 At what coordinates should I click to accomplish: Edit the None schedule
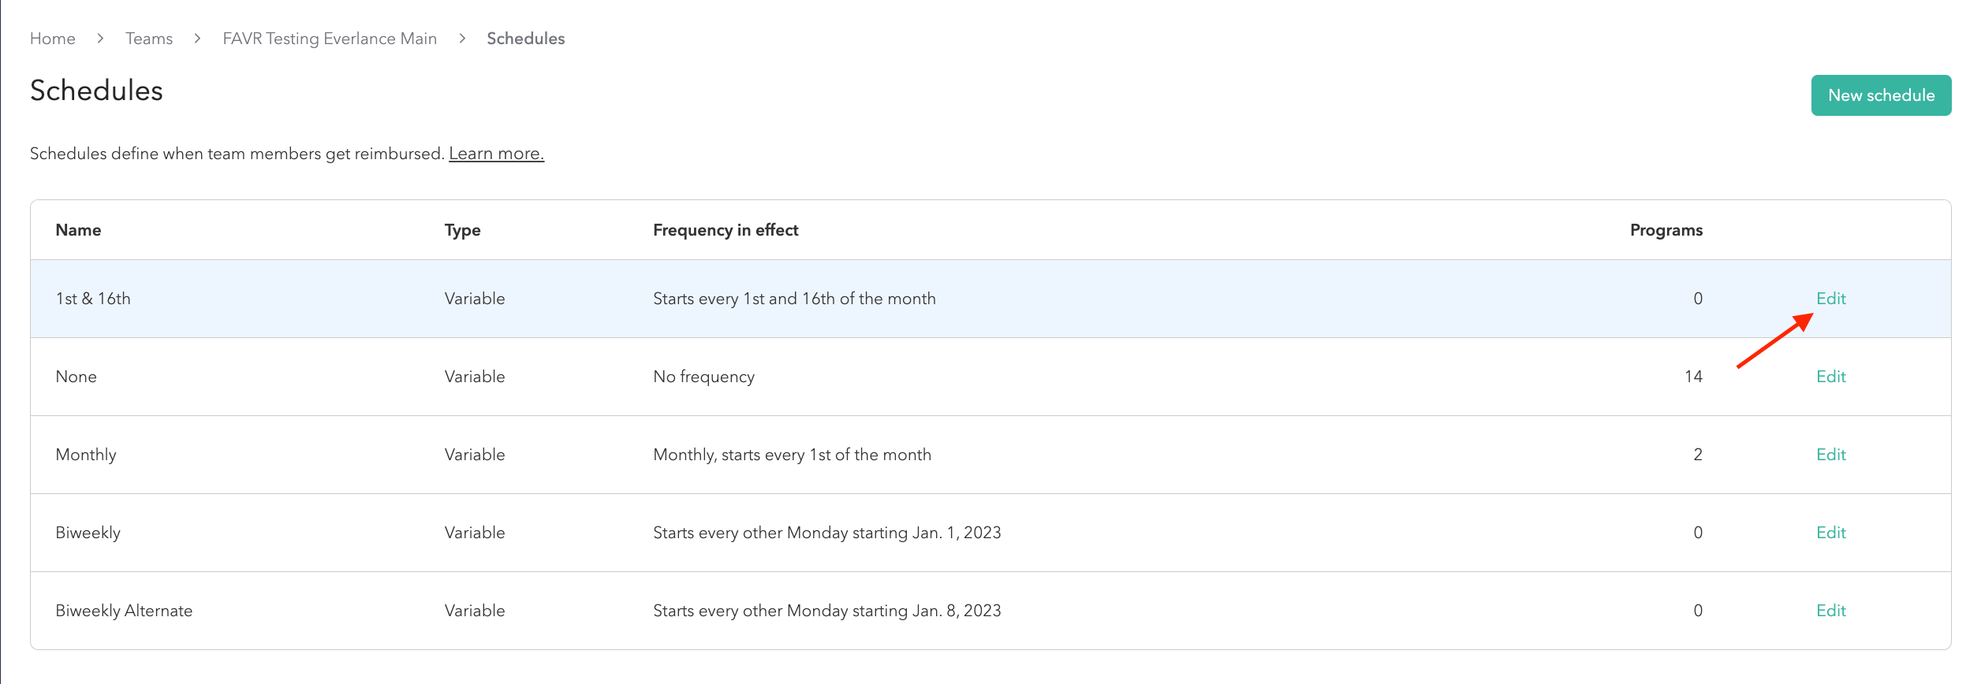[x=1830, y=376]
